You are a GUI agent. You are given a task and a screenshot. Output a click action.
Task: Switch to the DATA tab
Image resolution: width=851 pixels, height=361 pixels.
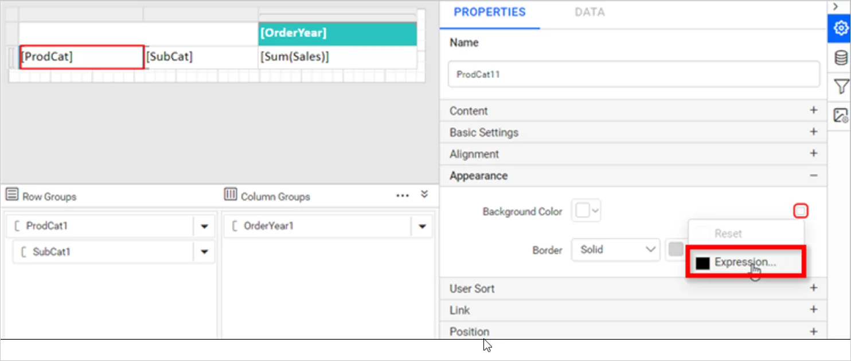(x=589, y=11)
